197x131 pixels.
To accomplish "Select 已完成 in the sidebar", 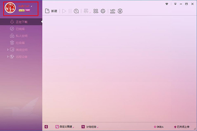I will (x=19, y=29).
